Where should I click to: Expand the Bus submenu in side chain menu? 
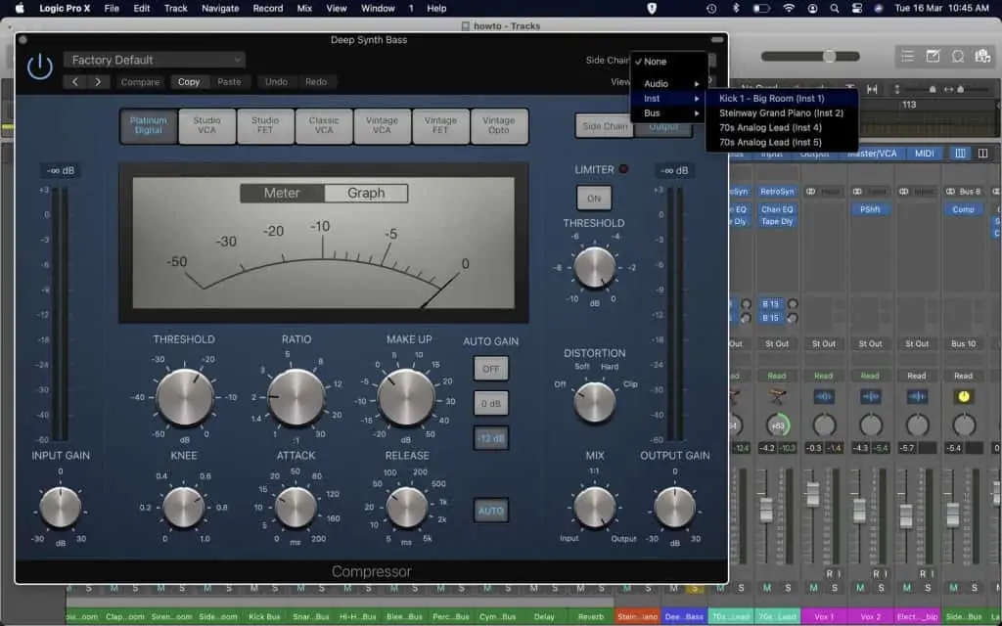668,113
